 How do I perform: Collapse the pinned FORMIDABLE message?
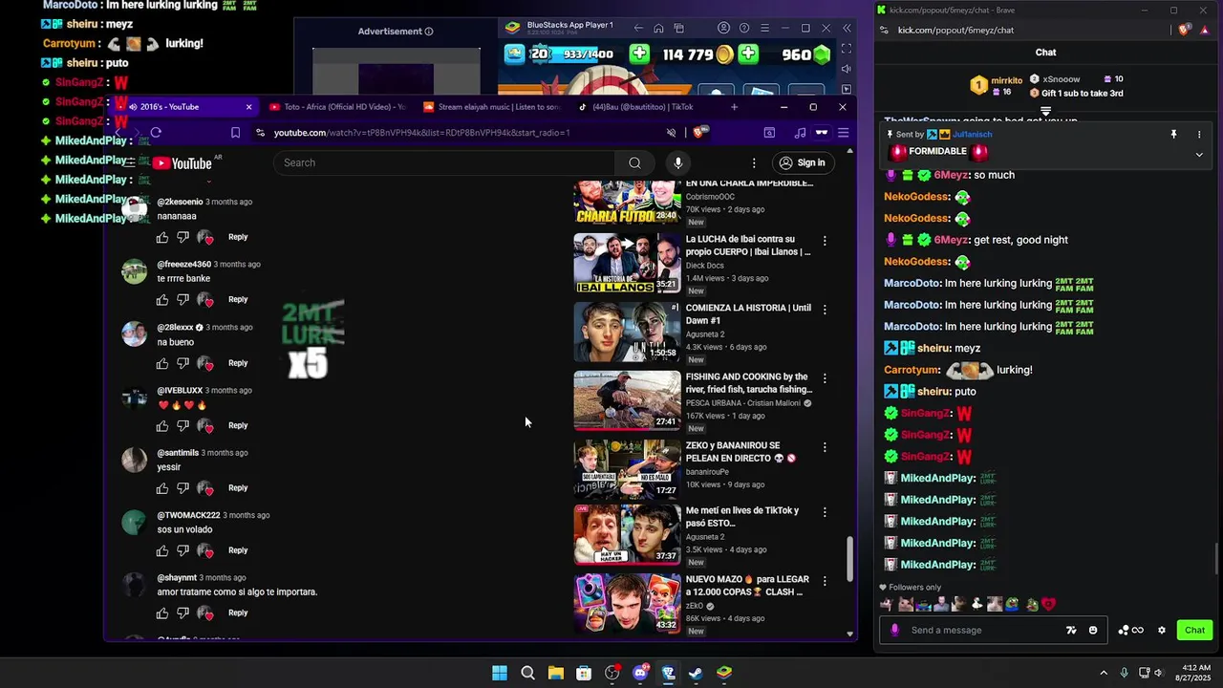(x=1199, y=154)
